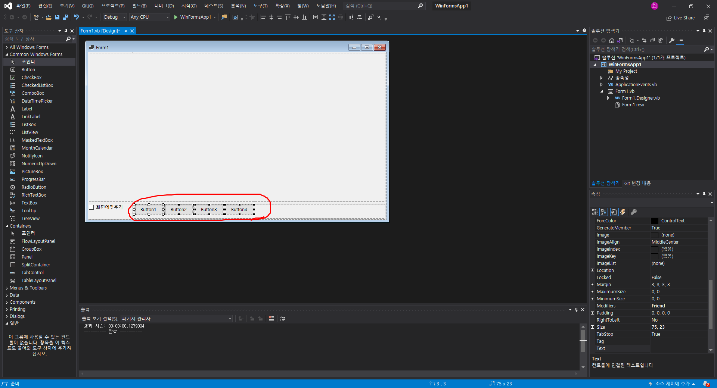Click Home icon in Solution Explorer toolbar

pos(612,40)
